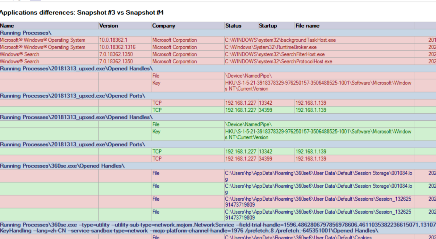Select red Sessions\Session_132625 file path
Viewport: 436px width, 239px height.
(318, 202)
